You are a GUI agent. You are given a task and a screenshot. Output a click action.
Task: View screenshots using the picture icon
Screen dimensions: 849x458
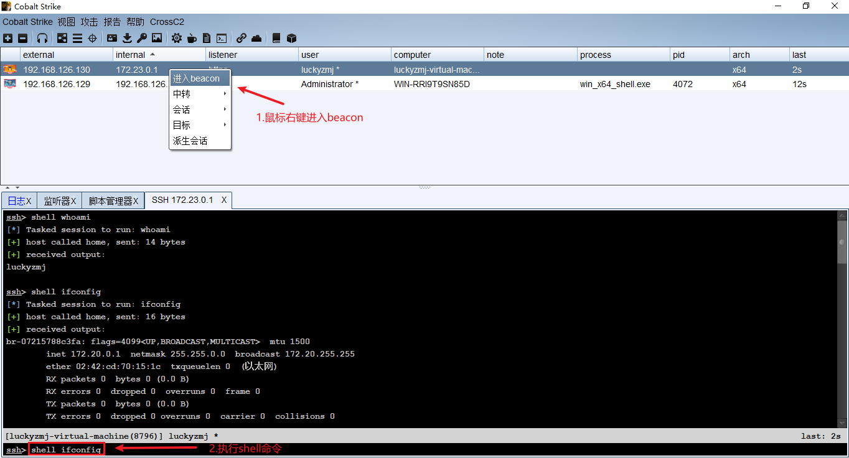[x=156, y=38]
